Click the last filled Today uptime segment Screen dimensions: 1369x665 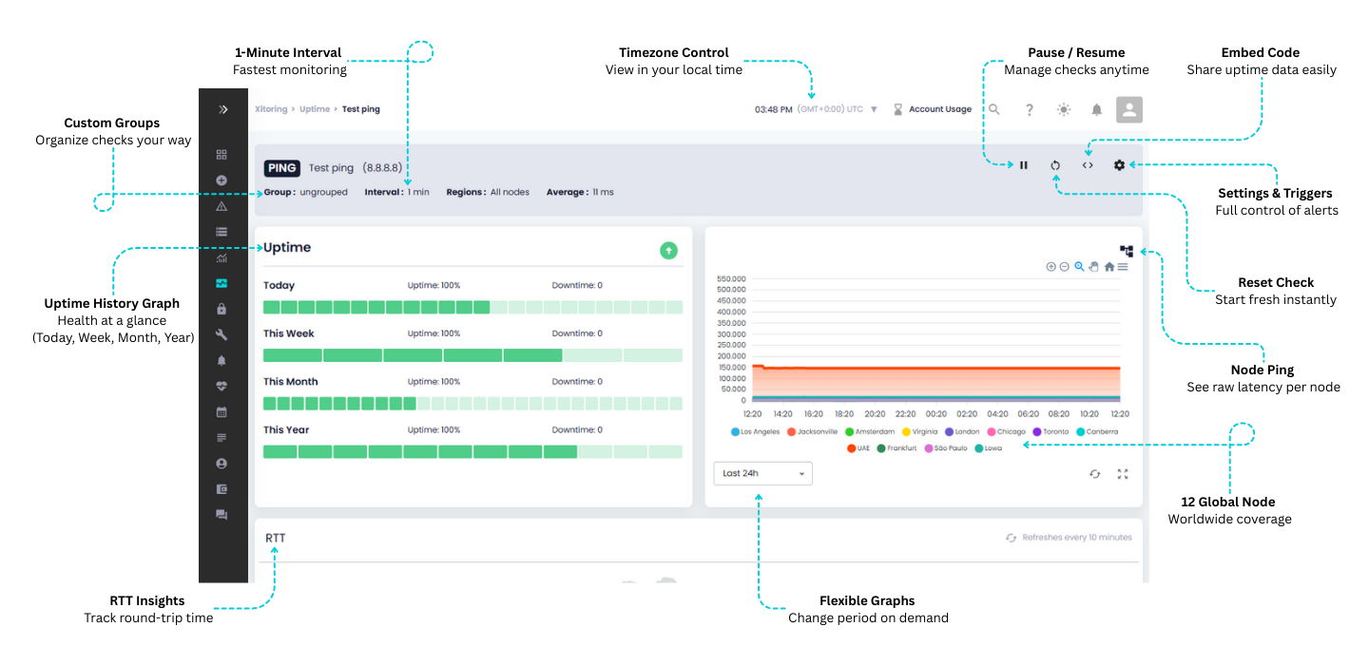(x=481, y=307)
